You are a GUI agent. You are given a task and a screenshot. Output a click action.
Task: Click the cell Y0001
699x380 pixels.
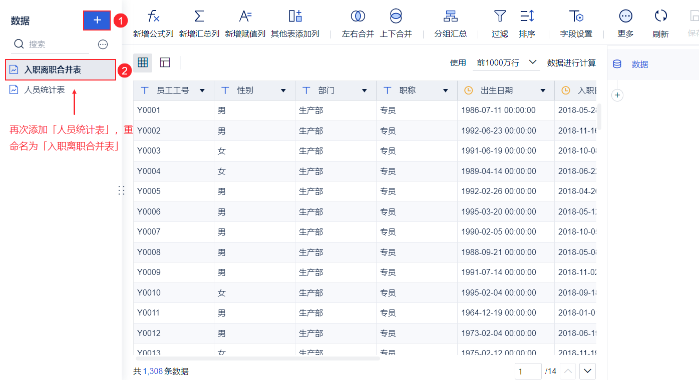click(x=174, y=110)
